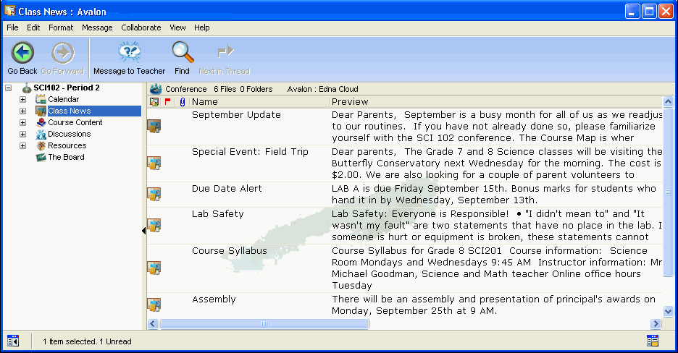Viewport: 678px width, 353px height.
Task: Click the horizontal scrollbar thumb
Action: click(x=264, y=324)
